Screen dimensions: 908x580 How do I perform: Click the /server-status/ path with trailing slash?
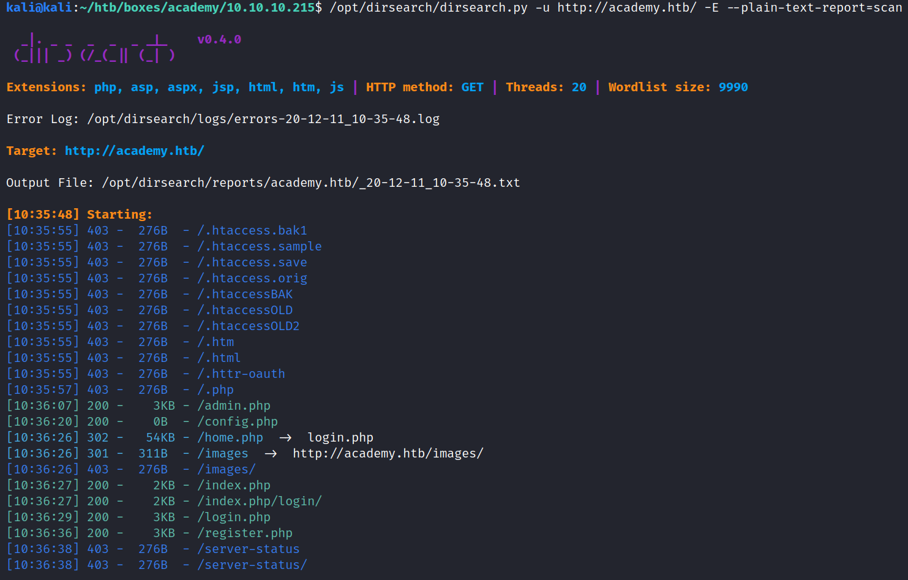[252, 565]
